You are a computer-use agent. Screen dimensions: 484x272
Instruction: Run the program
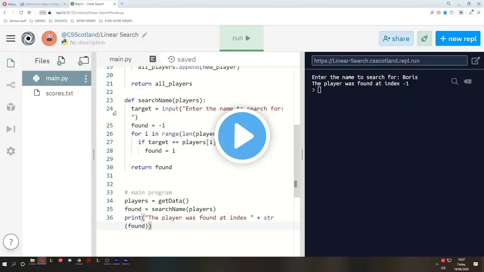click(242, 38)
